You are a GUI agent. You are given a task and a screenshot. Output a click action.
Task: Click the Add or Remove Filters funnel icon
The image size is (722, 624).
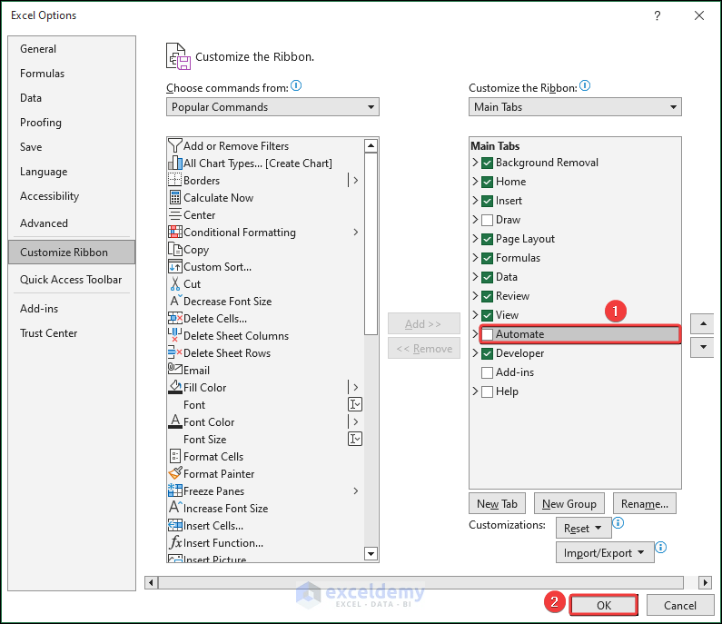point(175,146)
